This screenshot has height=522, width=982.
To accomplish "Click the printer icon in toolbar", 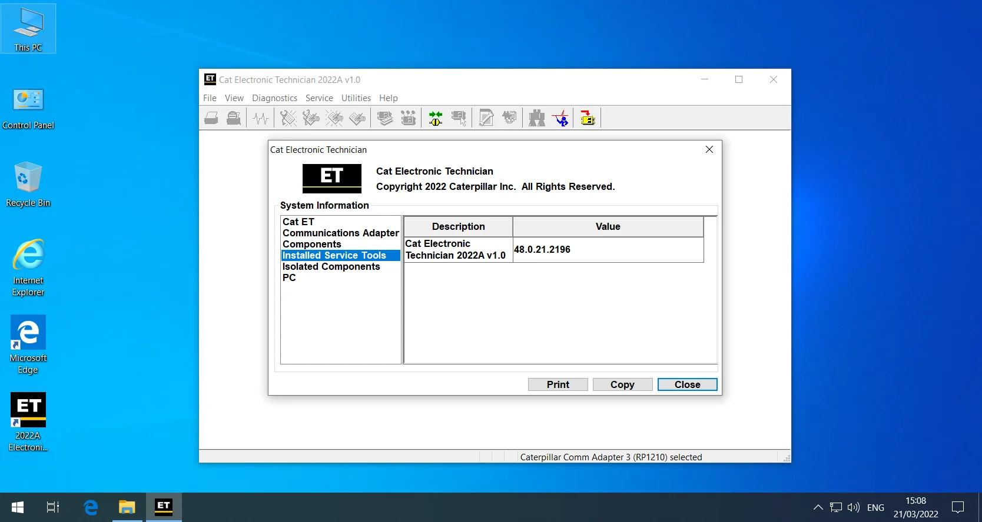I will [x=211, y=118].
